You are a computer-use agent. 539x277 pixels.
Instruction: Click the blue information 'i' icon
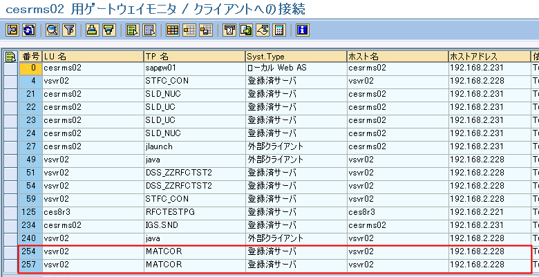click(x=302, y=30)
